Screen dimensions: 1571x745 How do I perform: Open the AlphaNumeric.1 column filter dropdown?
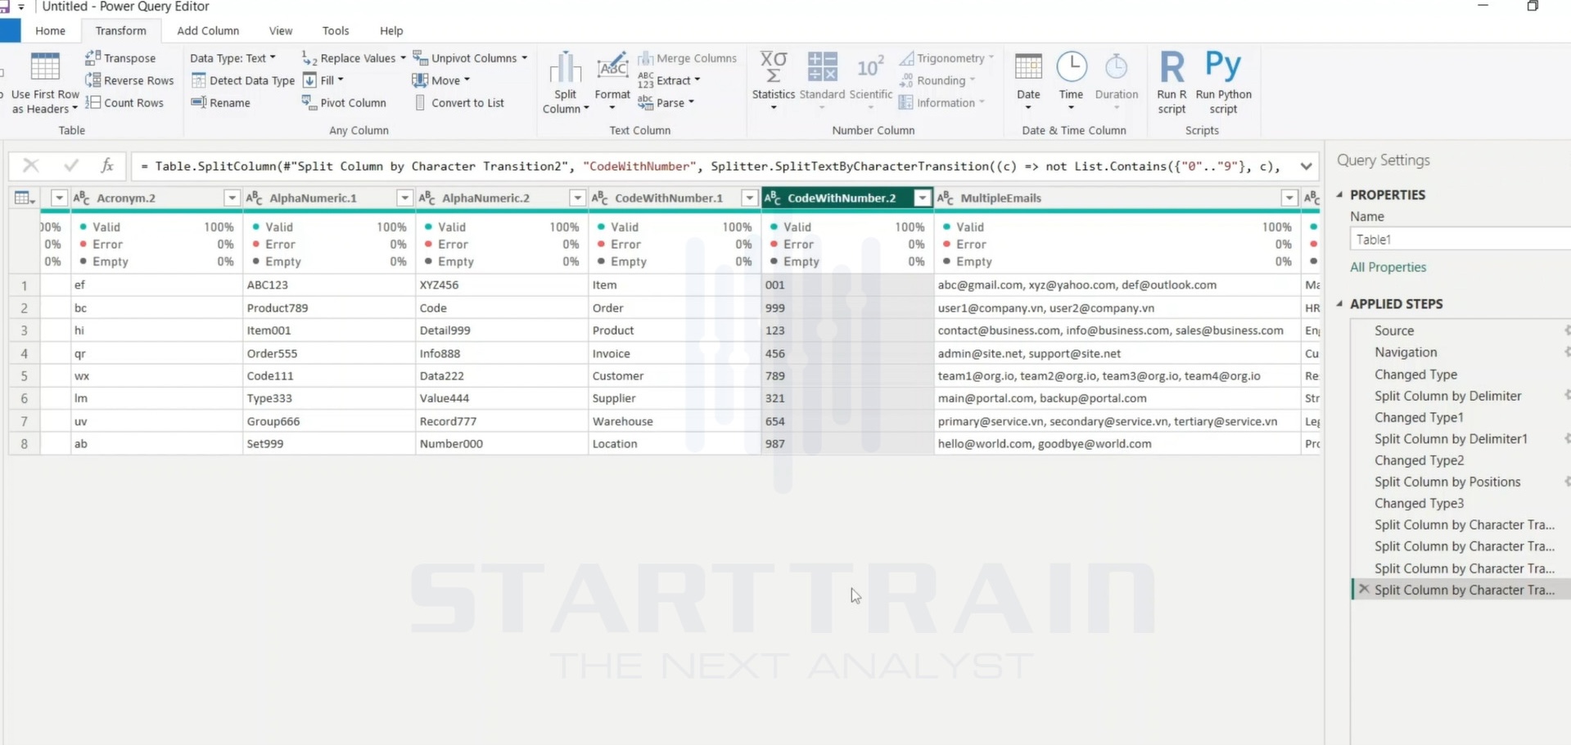pos(404,198)
